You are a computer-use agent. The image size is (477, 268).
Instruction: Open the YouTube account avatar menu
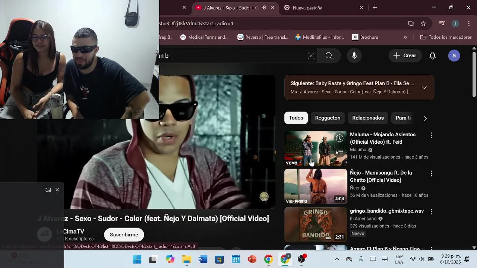coord(454,56)
